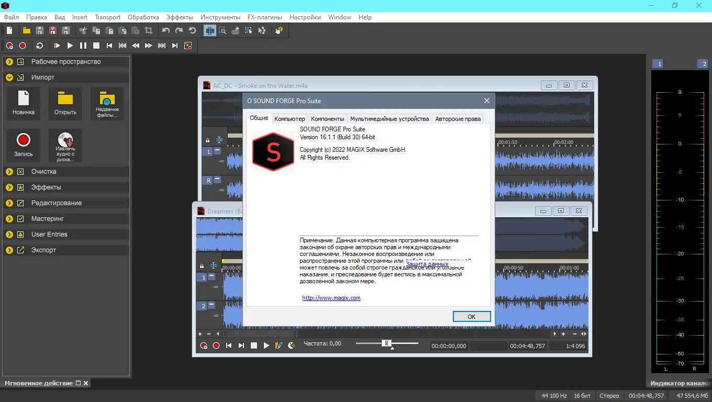
Task: Switch to the Компьютер tab
Action: pos(290,119)
